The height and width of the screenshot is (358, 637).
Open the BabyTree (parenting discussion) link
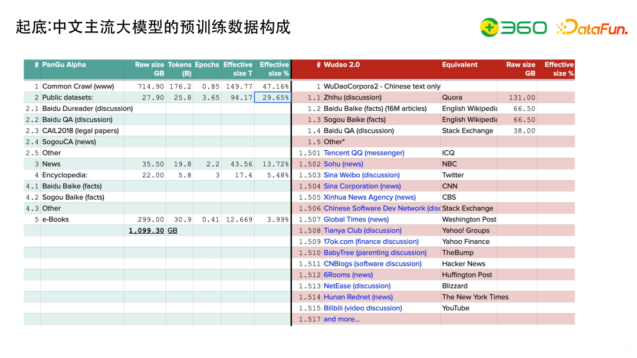click(375, 253)
